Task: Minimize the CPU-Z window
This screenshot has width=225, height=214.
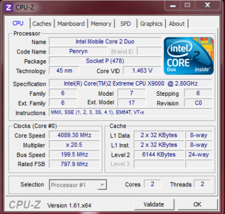Action: pos(173,5)
